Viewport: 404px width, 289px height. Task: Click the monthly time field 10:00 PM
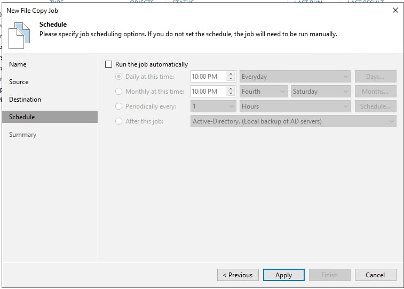(x=208, y=92)
